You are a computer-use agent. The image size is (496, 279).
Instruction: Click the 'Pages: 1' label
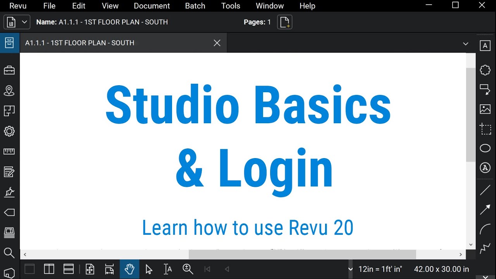pyautogui.click(x=257, y=22)
